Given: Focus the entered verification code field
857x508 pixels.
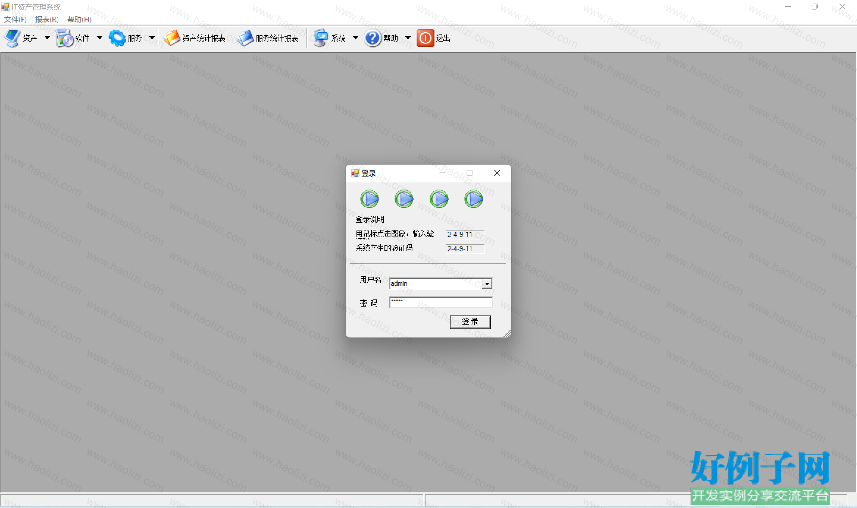Looking at the screenshot, I should coord(465,234).
